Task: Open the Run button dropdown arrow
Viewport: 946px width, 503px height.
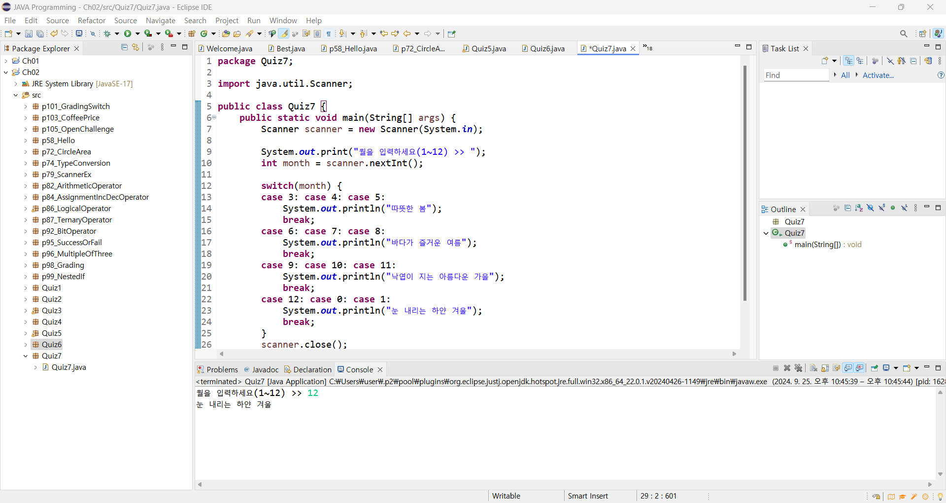Action: [137, 34]
